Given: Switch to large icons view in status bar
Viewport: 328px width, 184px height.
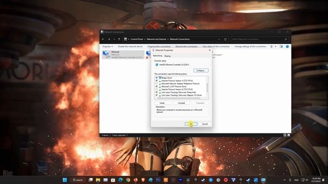Looking at the screenshot, I should [x=289, y=135].
